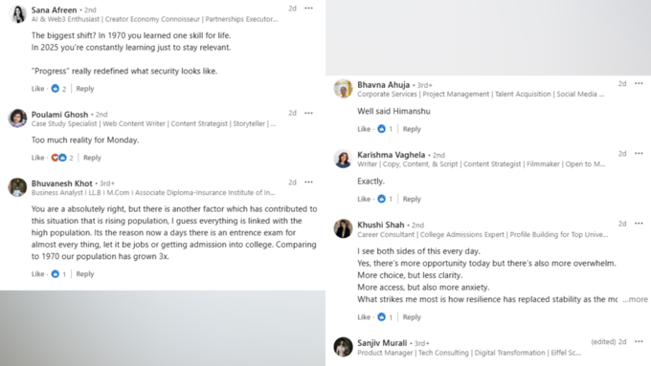This screenshot has height=366, width=651.
Task: Open Sana Afreen's profile via name
Action: click(54, 10)
